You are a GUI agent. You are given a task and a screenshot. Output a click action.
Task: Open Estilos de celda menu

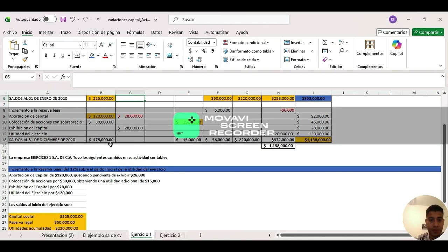[241, 60]
